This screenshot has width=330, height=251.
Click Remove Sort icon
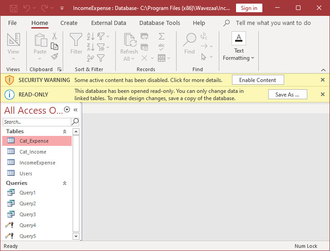pyautogui.click(x=91, y=58)
